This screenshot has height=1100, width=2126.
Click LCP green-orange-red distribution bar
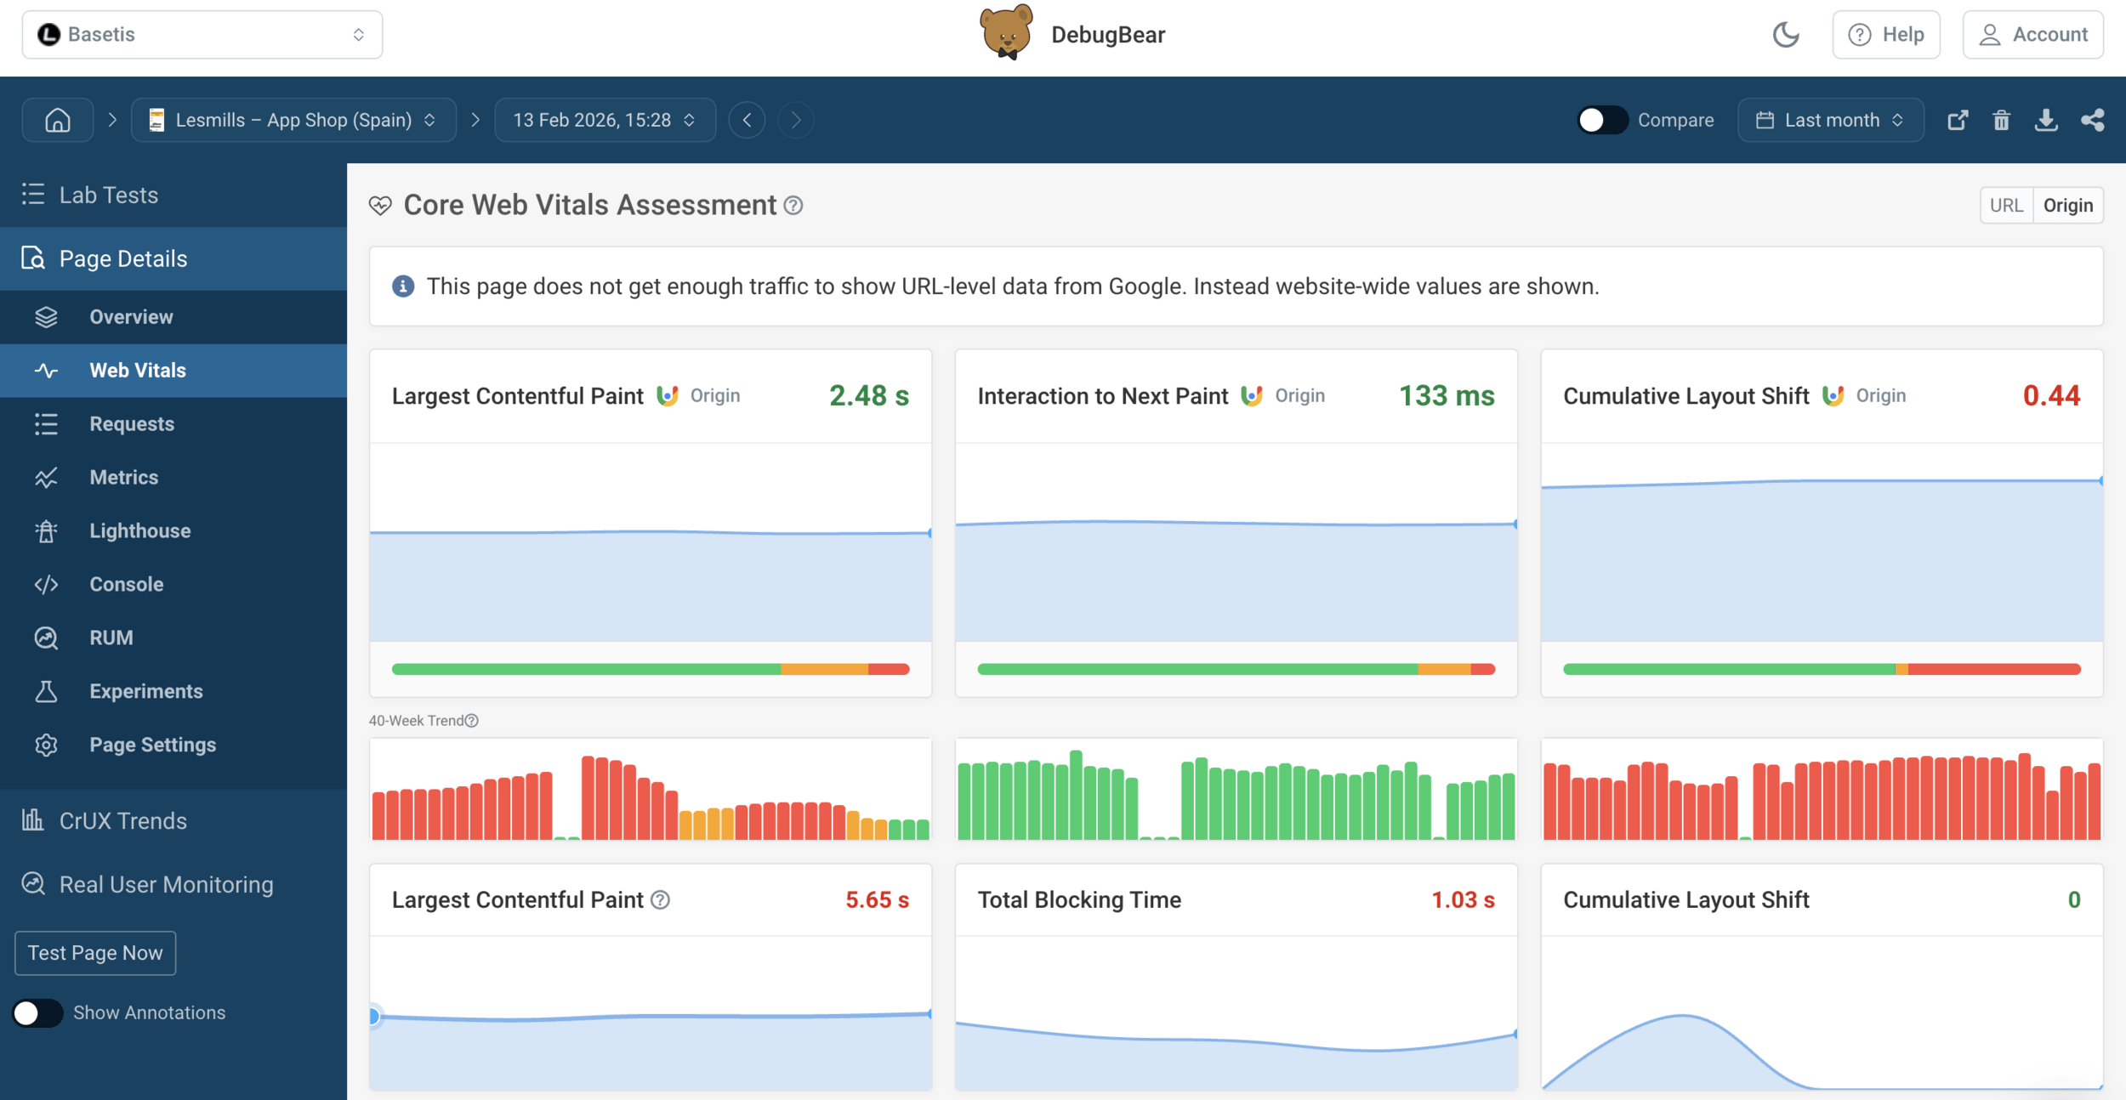650,669
